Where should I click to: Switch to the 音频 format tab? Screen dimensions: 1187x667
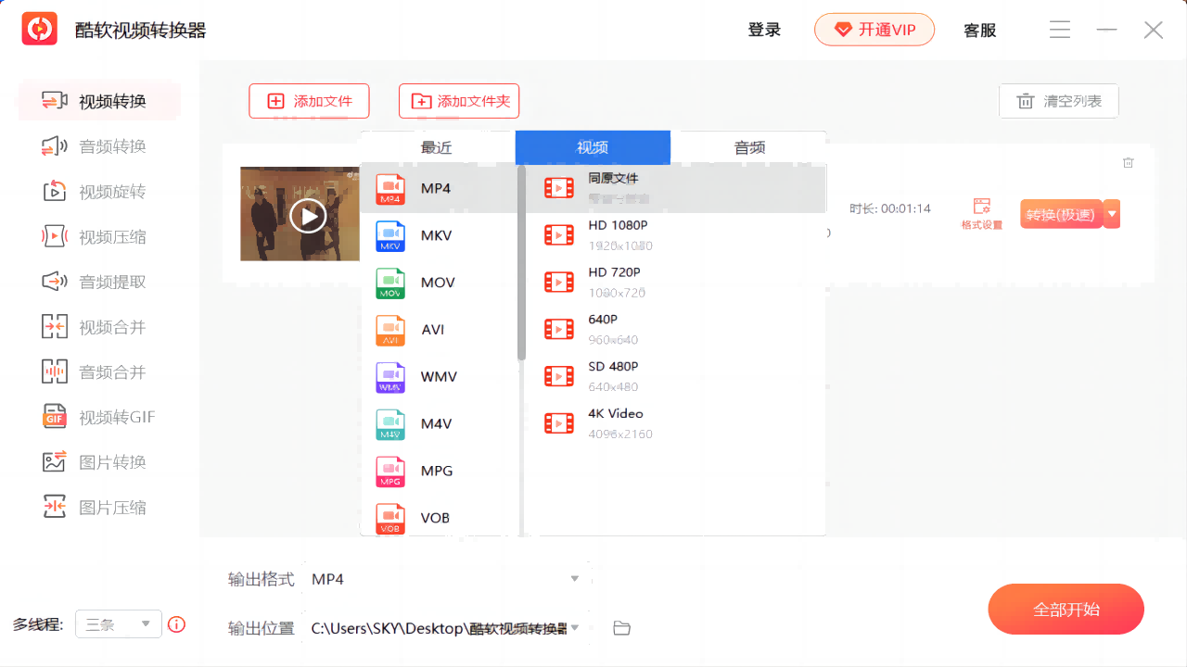pyautogui.click(x=749, y=147)
